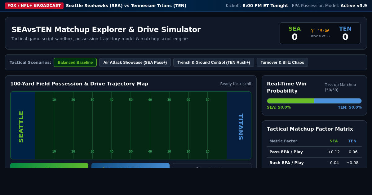Click the 'Kickoff: 8:00 PM ET Tonight' text

click(257, 6)
